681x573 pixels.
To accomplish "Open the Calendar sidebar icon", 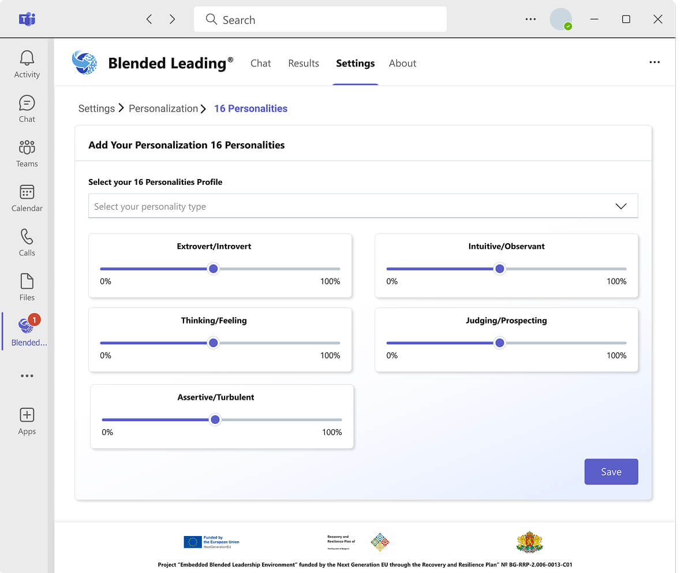I will tap(27, 192).
